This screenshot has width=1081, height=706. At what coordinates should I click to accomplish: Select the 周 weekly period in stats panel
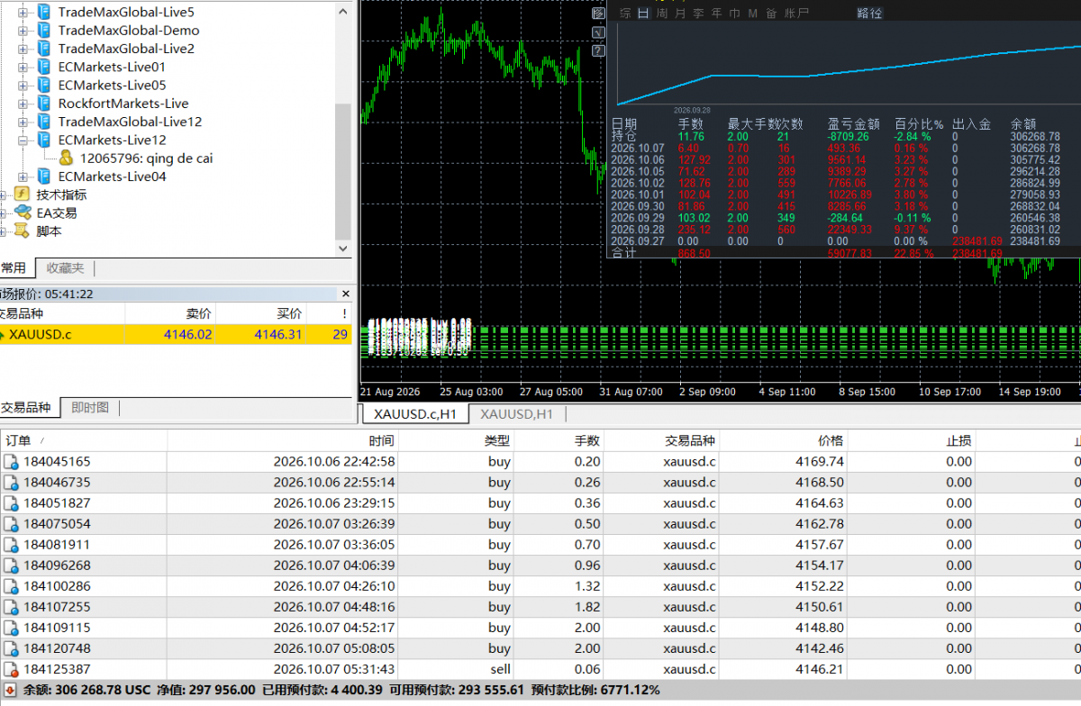point(662,14)
